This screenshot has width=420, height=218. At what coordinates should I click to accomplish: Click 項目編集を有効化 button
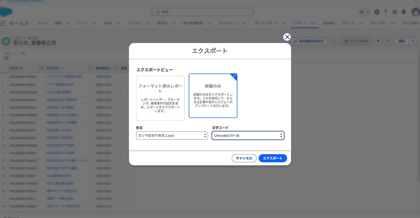(x=309, y=41)
